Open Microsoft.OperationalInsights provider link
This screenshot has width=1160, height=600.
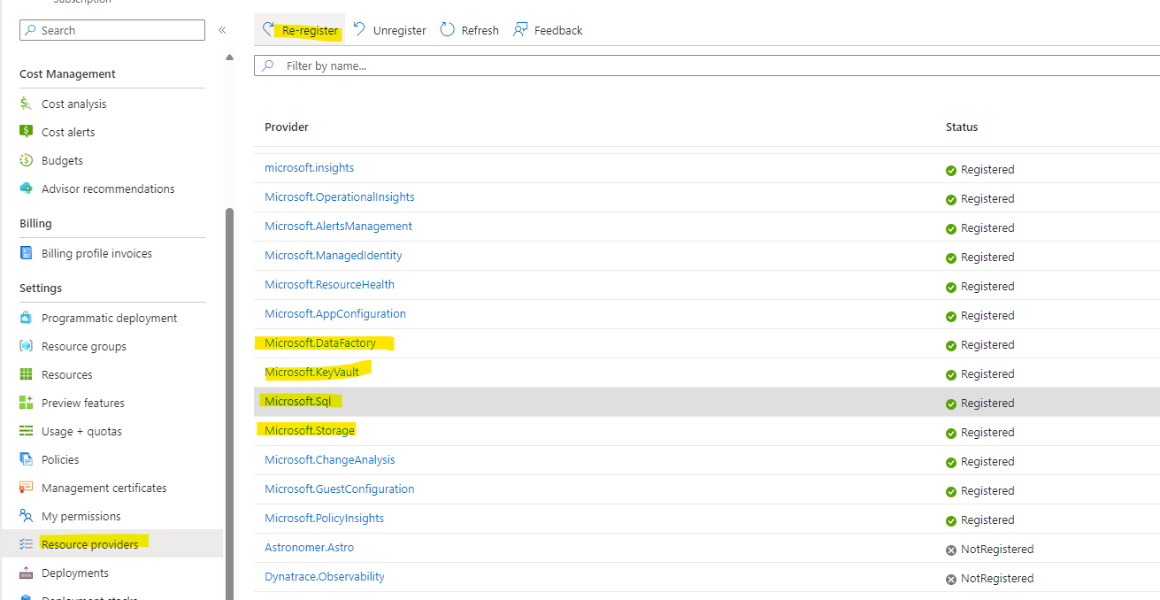[340, 196]
